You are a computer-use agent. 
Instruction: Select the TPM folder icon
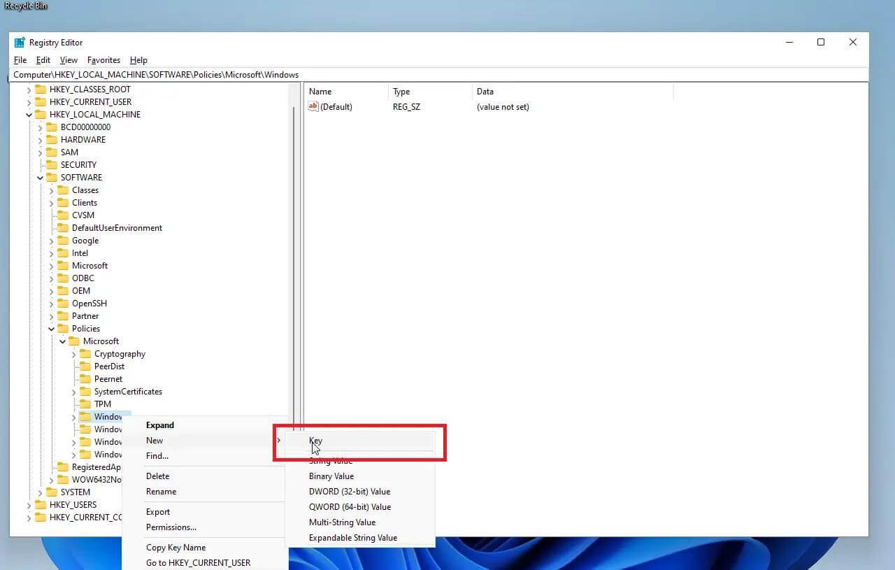coord(87,404)
